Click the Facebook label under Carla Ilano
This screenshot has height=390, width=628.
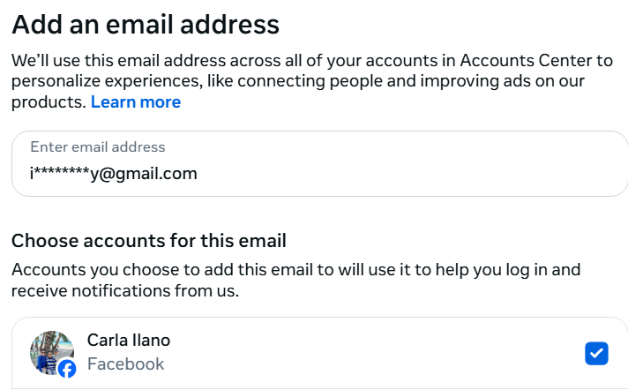click(x=125, y=364)
